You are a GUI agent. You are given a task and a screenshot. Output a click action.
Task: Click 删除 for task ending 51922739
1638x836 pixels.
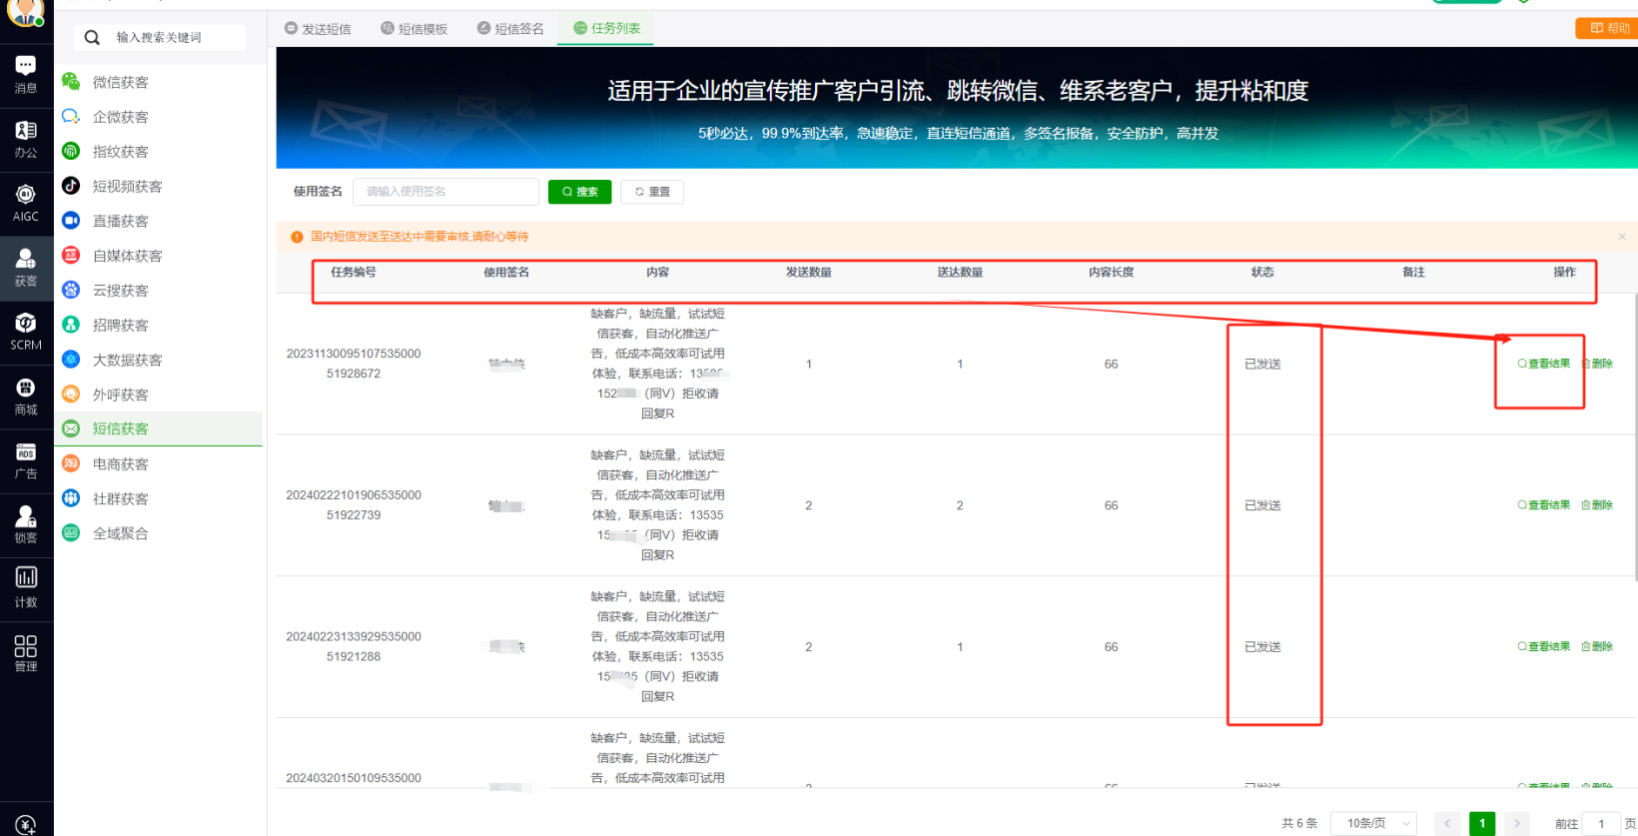tap(1597, 505)
